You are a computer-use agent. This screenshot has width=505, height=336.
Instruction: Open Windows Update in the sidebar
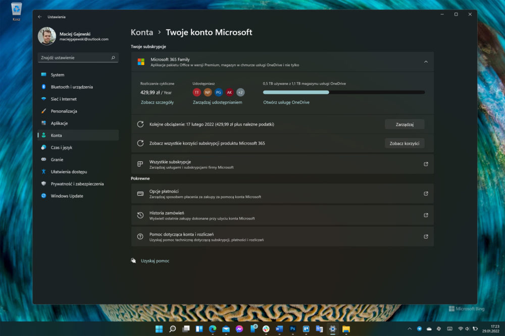(78, 196)
